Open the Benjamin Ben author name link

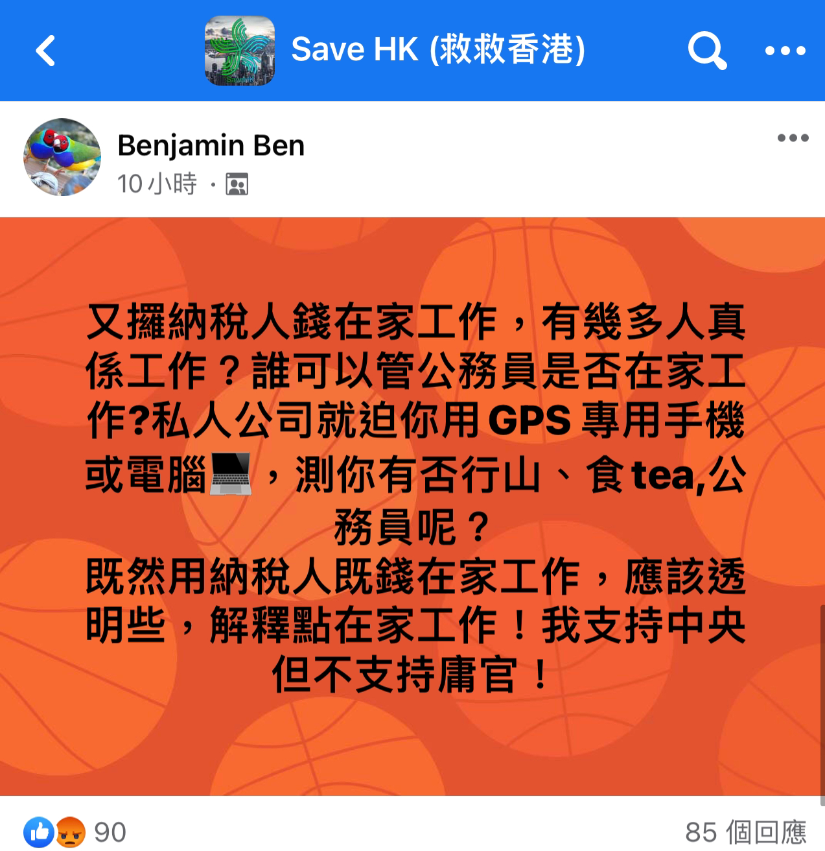pos(211,145)
